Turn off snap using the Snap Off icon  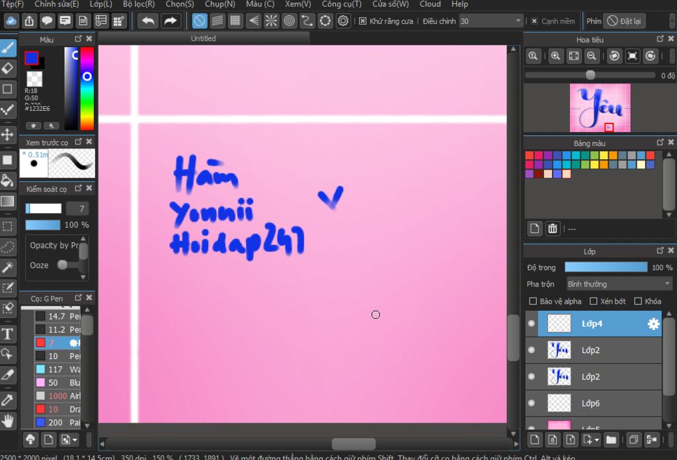pos(200,20)
